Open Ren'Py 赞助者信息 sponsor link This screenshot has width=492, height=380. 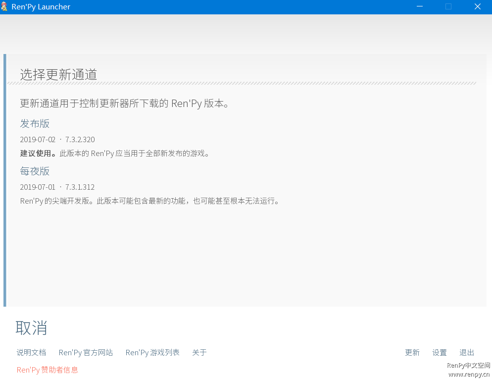click(48, 370)
